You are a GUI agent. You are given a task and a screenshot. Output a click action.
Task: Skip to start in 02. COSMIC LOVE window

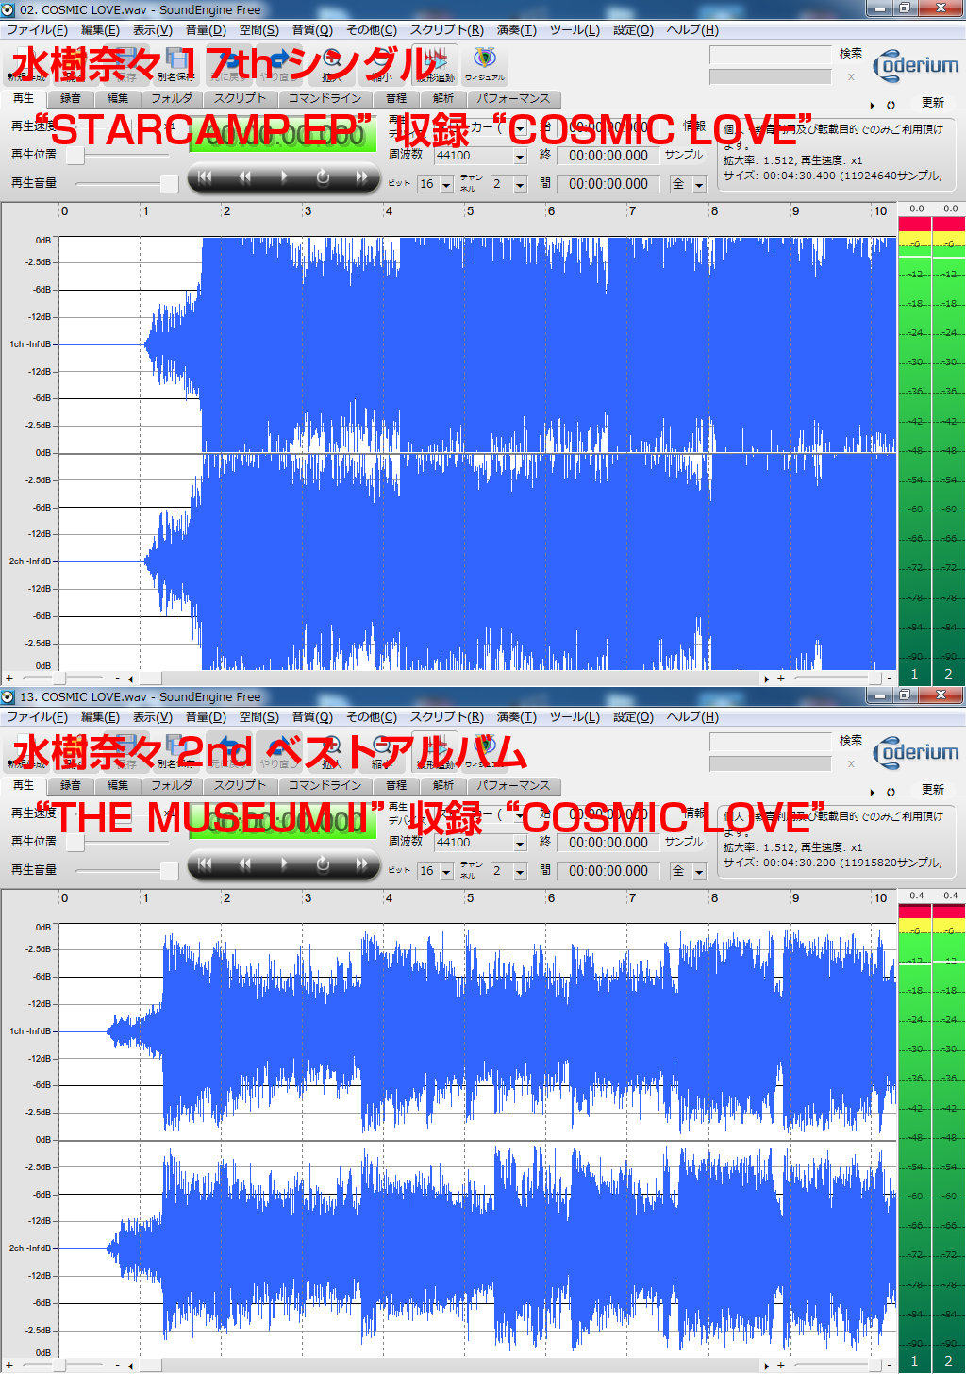tap(205, 177)
